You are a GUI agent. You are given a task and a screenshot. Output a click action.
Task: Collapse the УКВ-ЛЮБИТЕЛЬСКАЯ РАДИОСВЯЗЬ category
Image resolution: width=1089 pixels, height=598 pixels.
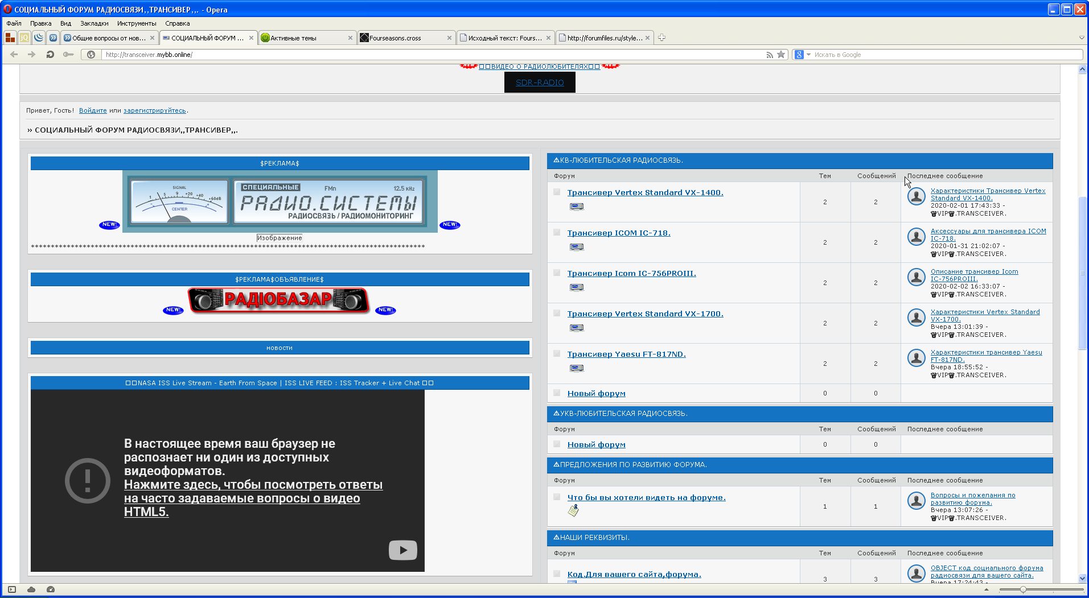point(556,414)
